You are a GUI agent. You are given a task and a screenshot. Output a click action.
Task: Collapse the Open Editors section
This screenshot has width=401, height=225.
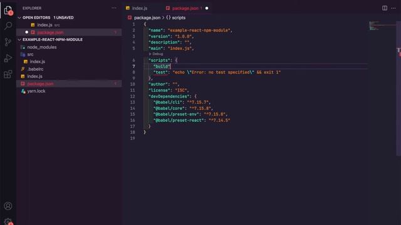(19, 17)
